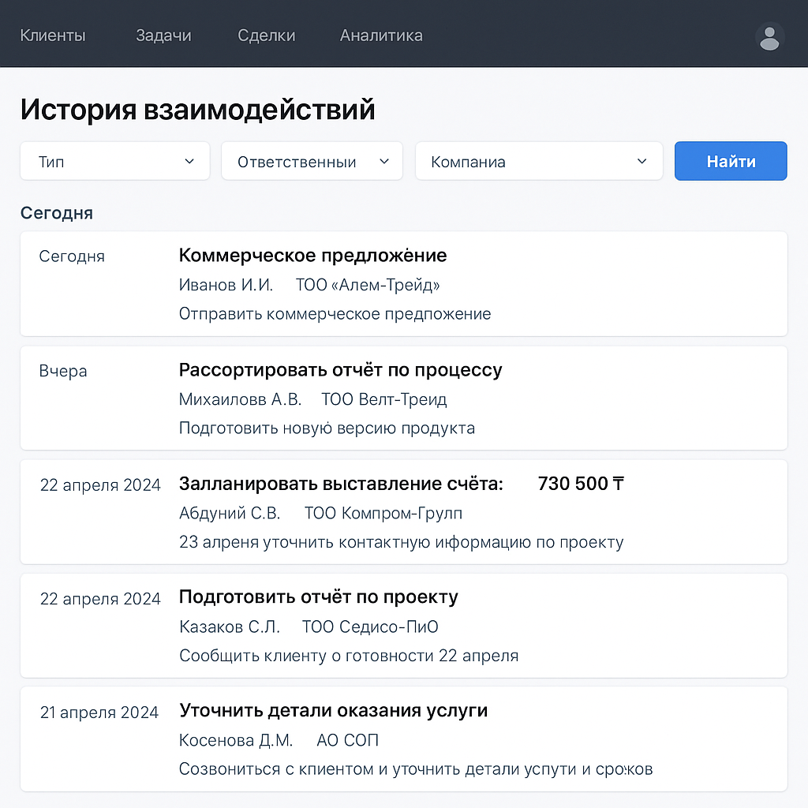The height and width of the screenshot is (808, 808).
Task: Switch to the Сделки section
Action: point(266,35)
